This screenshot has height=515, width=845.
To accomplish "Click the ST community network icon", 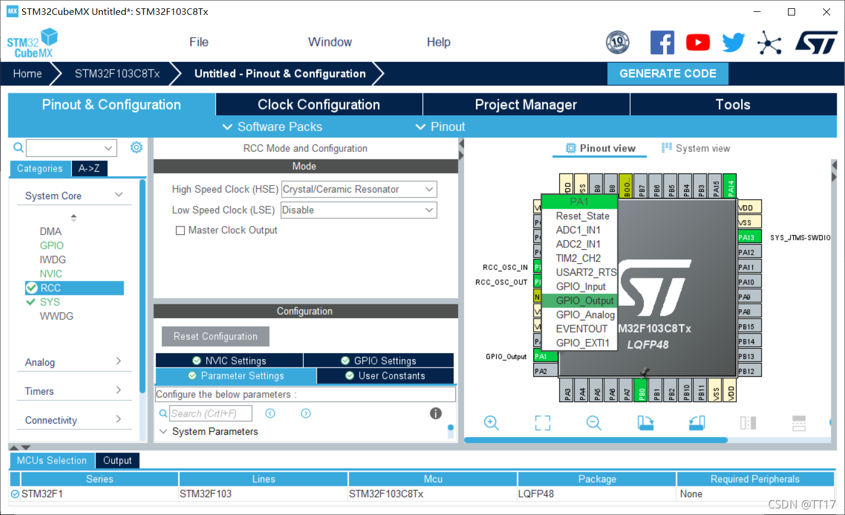I will pyautogui.click(x=769, y=43).
